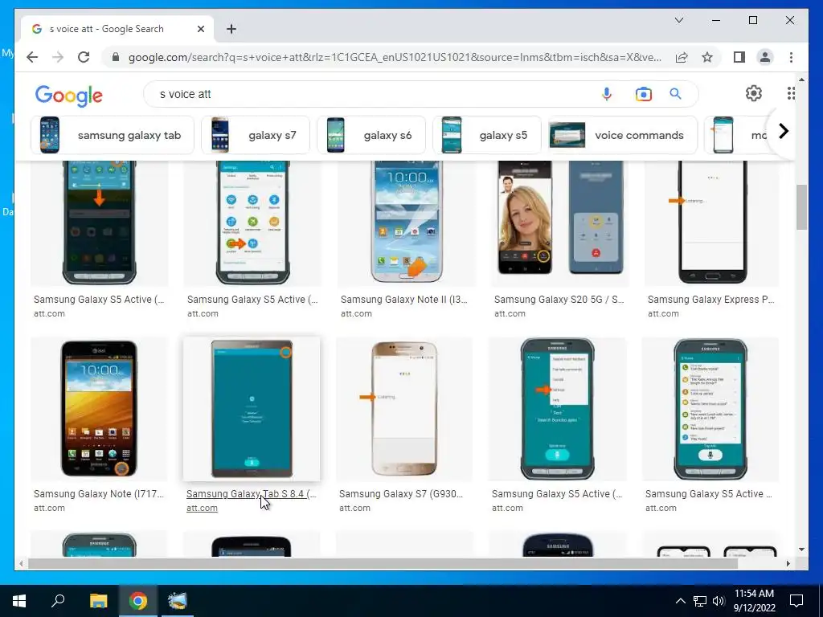Filter by 'voice commands' chip
This screenshot has height=617, width=823.
coord(623,135)
